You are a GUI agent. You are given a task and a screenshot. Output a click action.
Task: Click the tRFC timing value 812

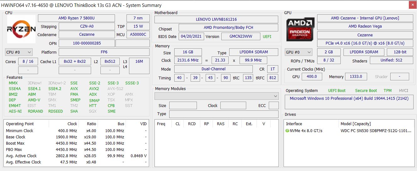pyautogui.click(x=273, y=78)
